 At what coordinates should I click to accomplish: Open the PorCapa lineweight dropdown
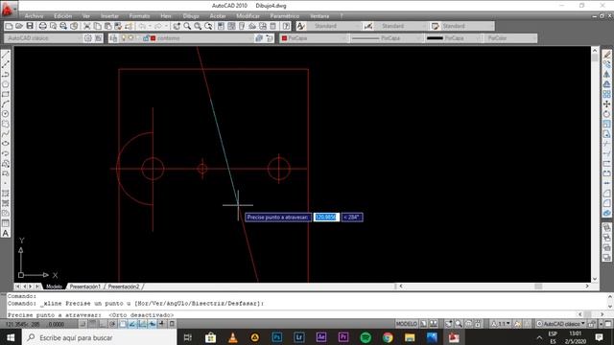pos(453,38)
